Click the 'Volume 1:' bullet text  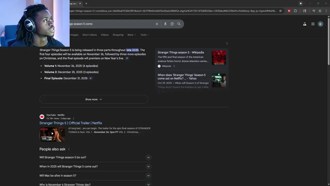[51, 66]
